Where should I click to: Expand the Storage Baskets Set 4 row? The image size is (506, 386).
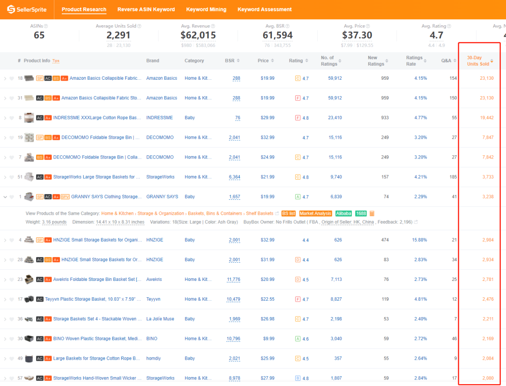(x=5, y=319)
